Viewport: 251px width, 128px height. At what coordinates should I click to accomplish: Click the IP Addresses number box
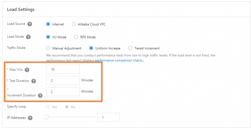[x=108, y=118]
